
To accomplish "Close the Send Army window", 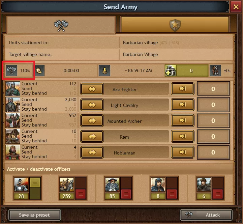I will pos(236,7).
